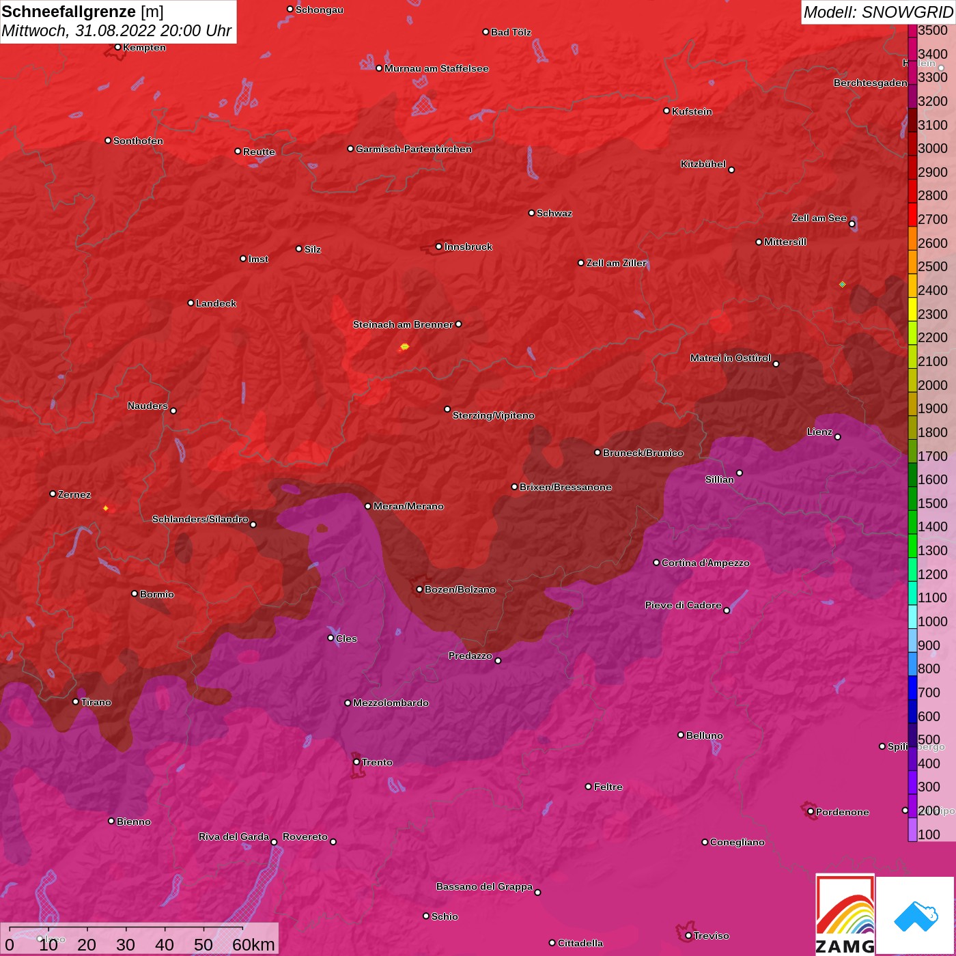Click the 3500 legend value
The height and width of the screenshot is (956, 956).
click(933, 31)
